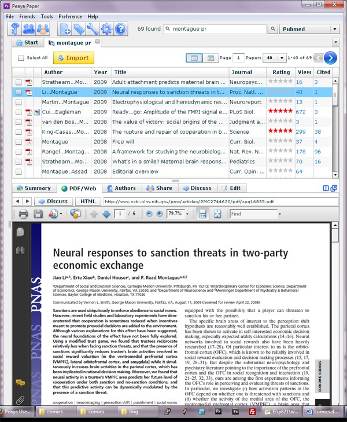This screenshot has width=347, height=422.
Task: Open the Tools menu
Action: click(47, 16)
